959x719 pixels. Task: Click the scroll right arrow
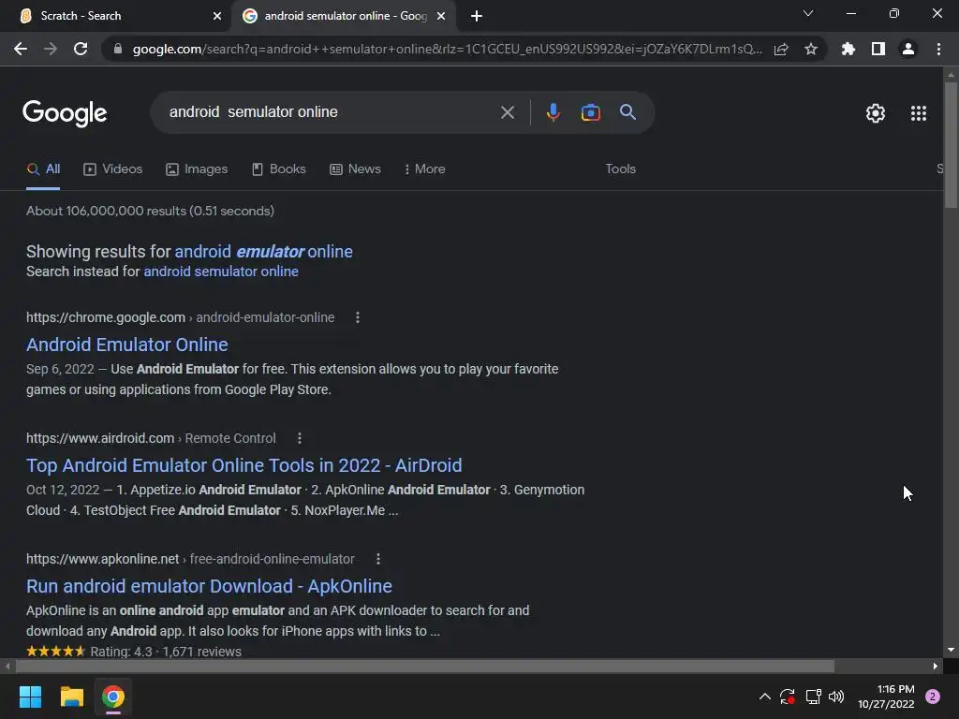(x=936, y=667)
